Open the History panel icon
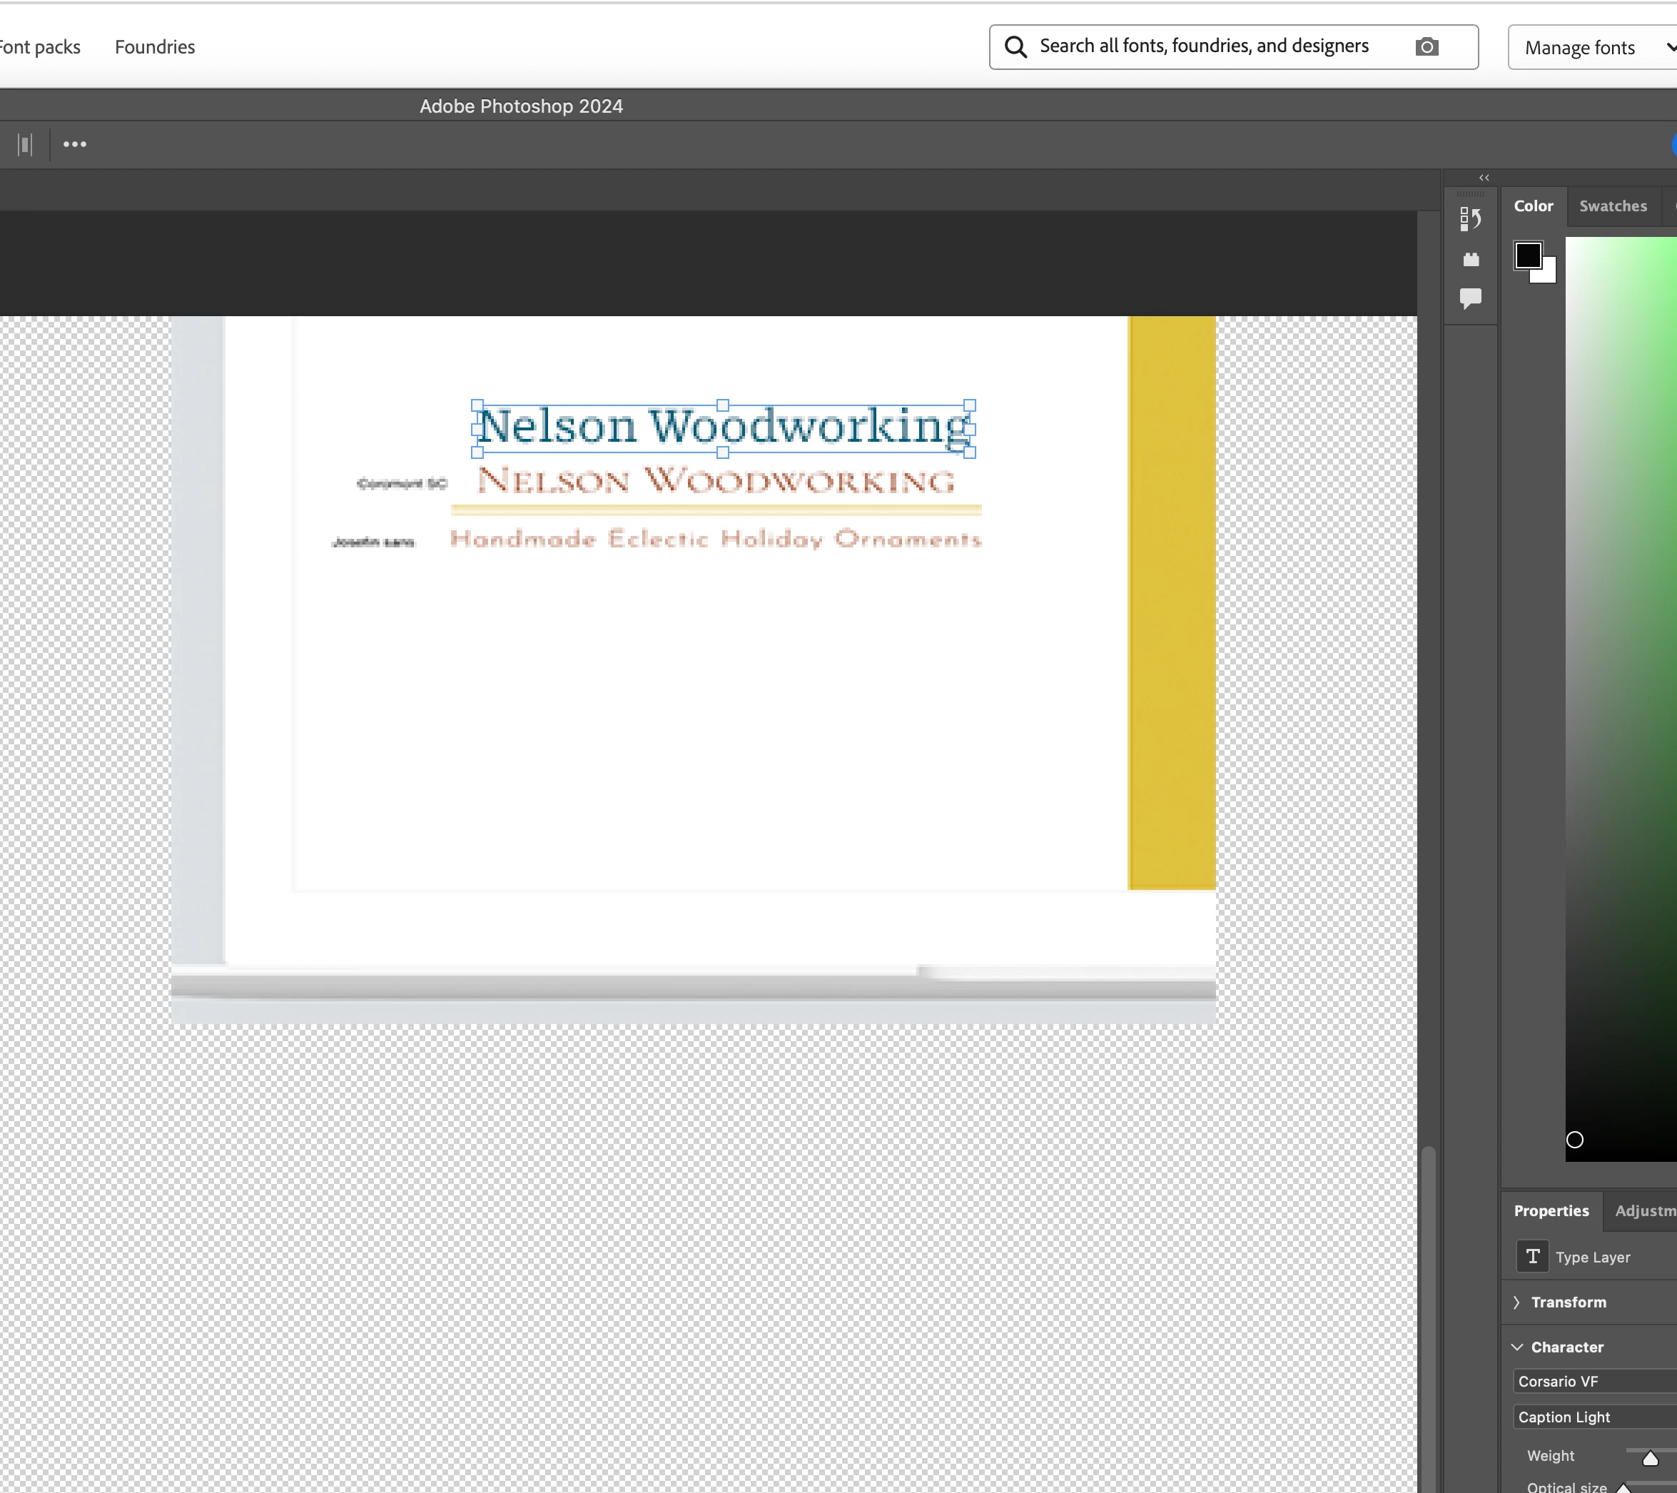Viewport: 1677px width, 1493px height. 1470,219
